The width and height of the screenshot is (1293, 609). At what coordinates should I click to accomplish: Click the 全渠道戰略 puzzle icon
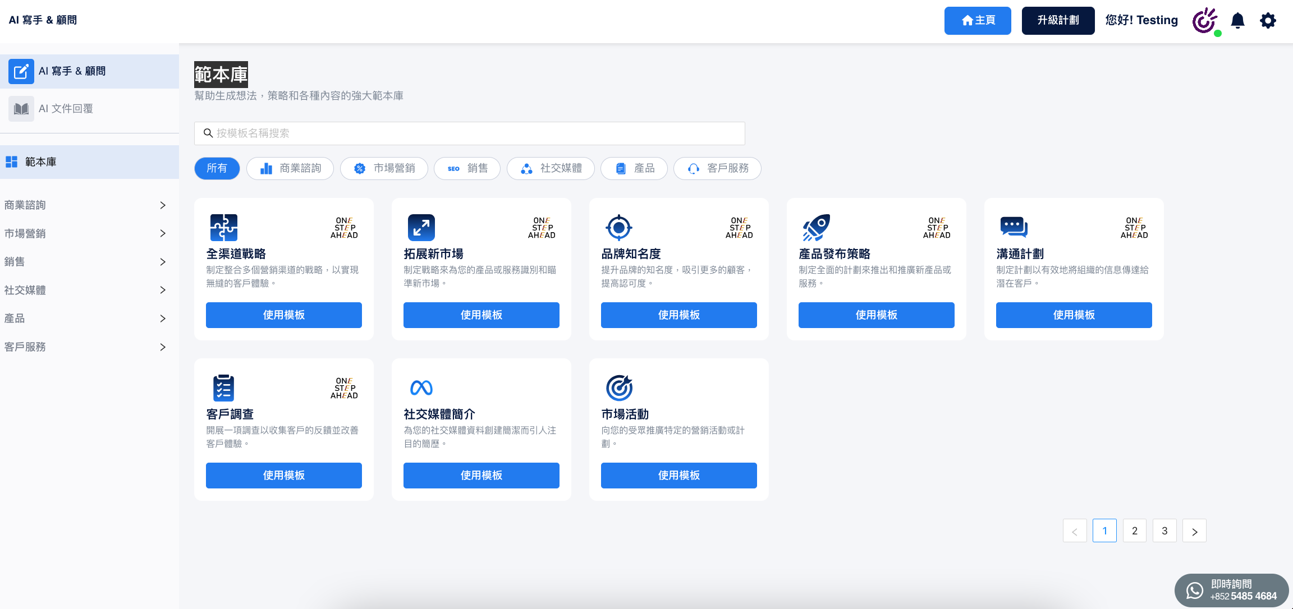pos(224,228)
